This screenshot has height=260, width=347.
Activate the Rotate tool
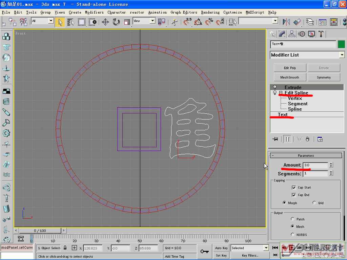click(116, 22)
